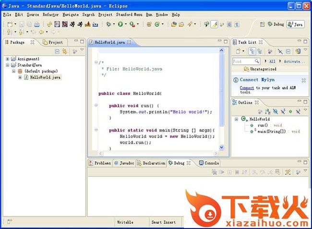Toggle Link with Editor in Package Explorer
The image size is (312, 229).
(x=64, y=51)
